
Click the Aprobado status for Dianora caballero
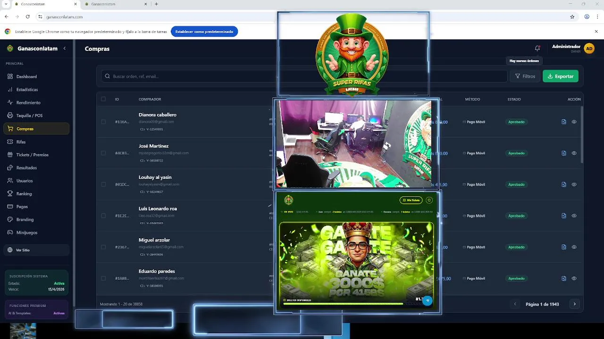coord(516,122)
